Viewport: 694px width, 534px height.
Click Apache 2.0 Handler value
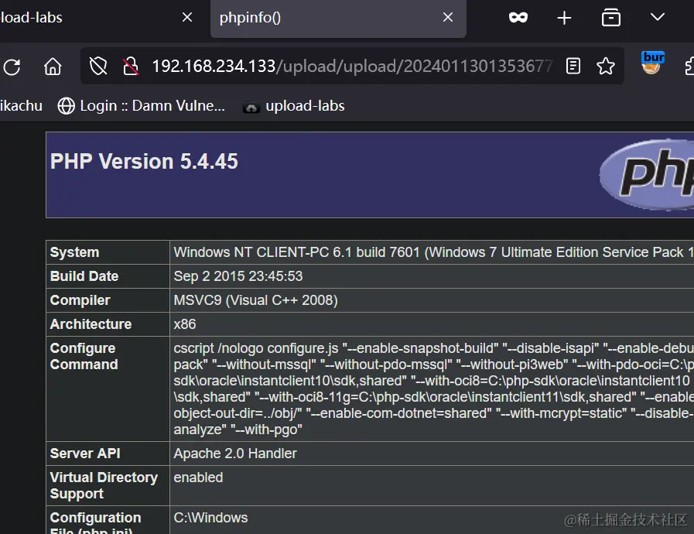(235, 454)
